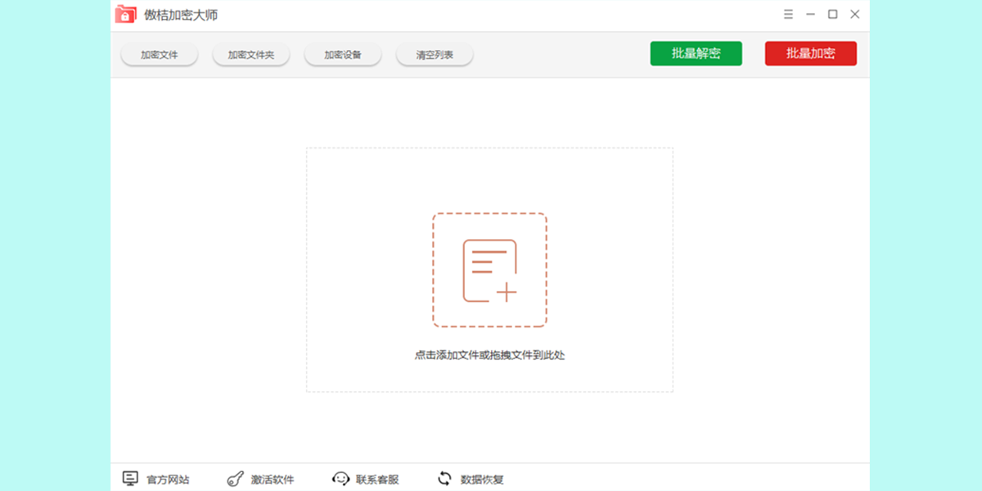Open data recovery via 数据恢复 link
The height and width of the screenshot is (491, 982).
click(x=480, y=479)
